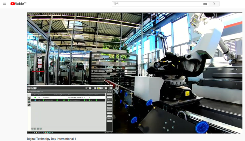This screenshot has width=245, height=141.
Task: Expand the play button dropdown arrow
Action: 95,88
